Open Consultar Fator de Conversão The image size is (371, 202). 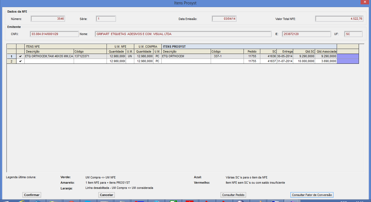coord(312,195)
